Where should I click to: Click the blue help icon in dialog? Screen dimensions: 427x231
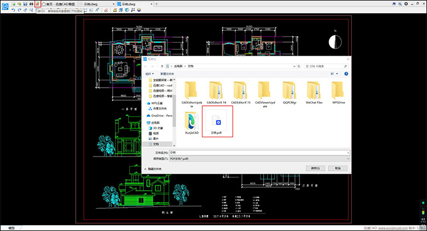tap(346, 74)
